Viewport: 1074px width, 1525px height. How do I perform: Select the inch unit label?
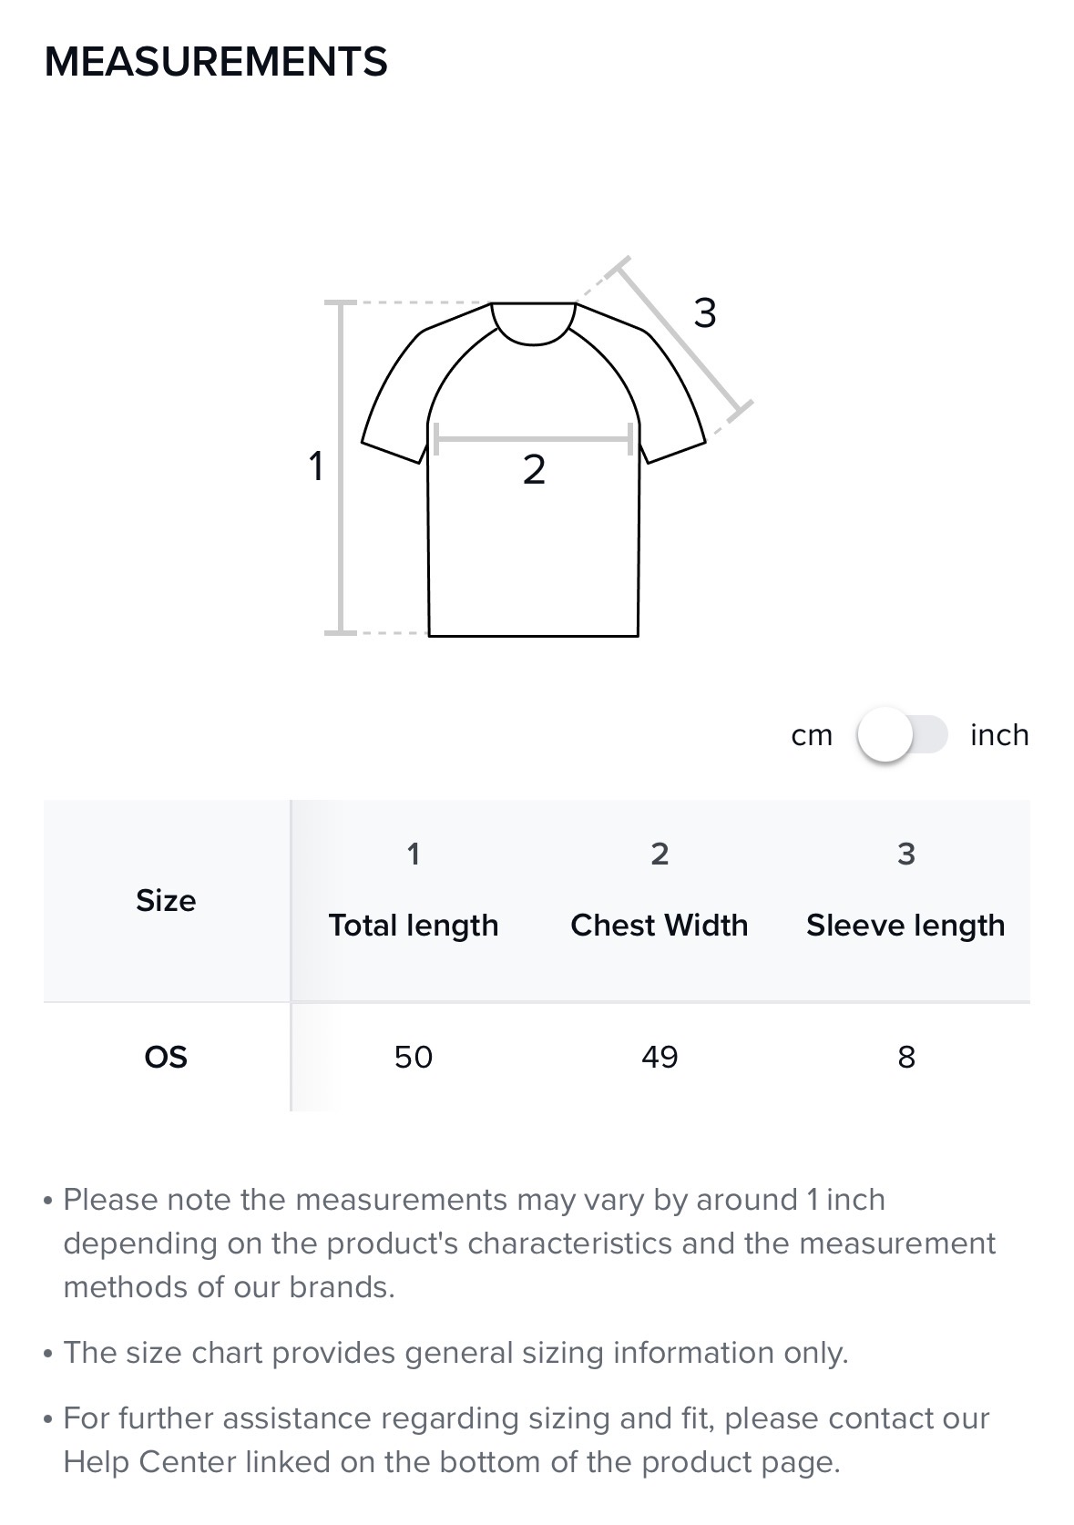click(999, 735)
